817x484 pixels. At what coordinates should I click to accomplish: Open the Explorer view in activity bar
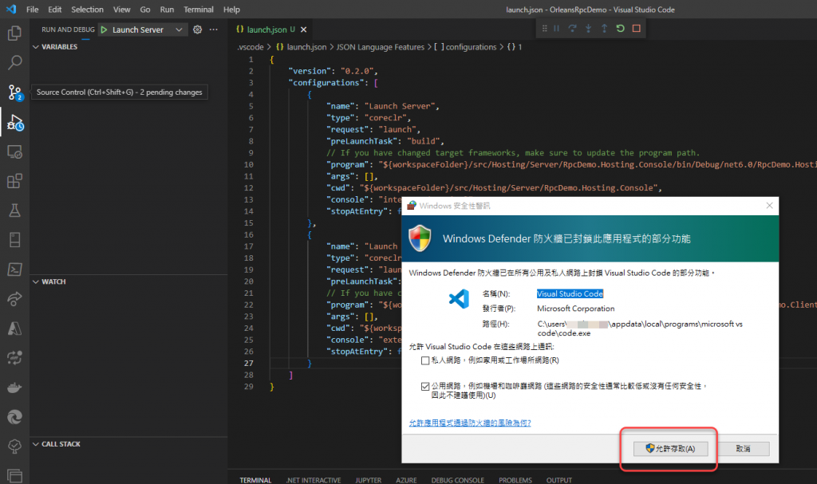[x=14, y=33]
